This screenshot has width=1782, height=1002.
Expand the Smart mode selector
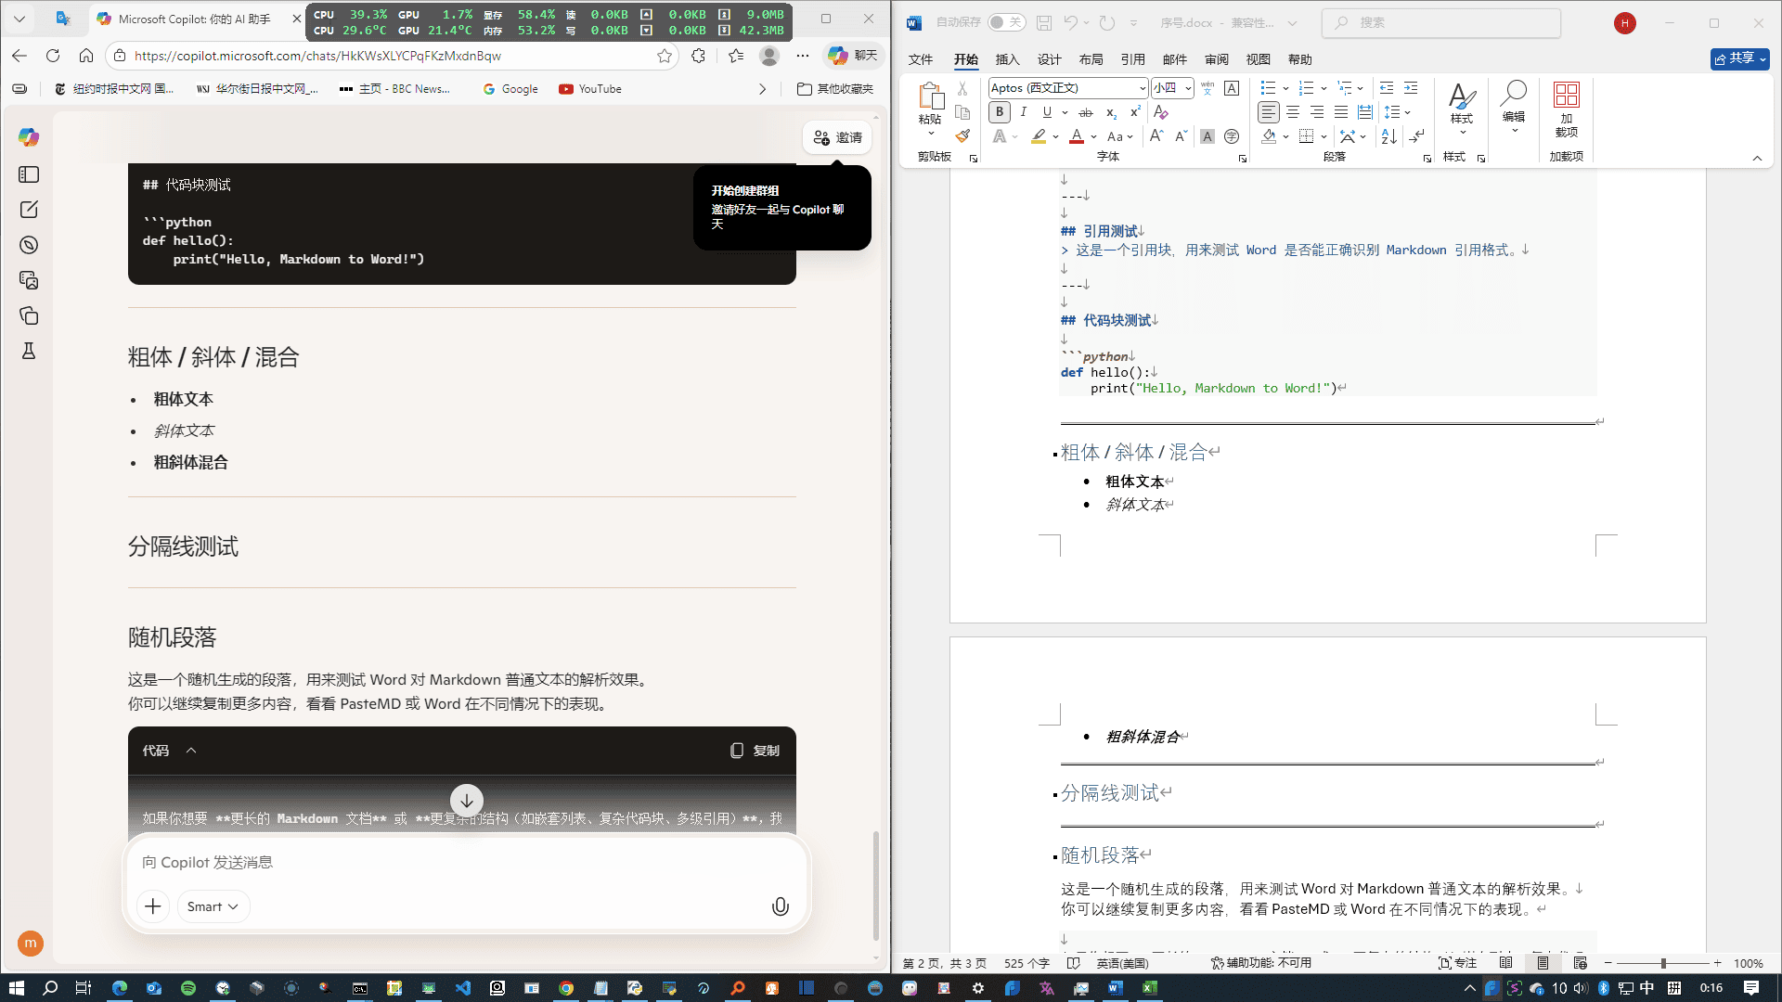click(213, 906)
